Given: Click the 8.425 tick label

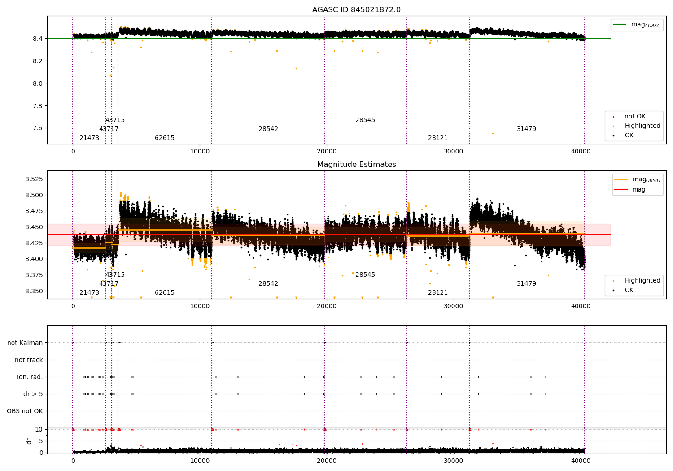Looking at the screenshot, I should click(35, 243).
